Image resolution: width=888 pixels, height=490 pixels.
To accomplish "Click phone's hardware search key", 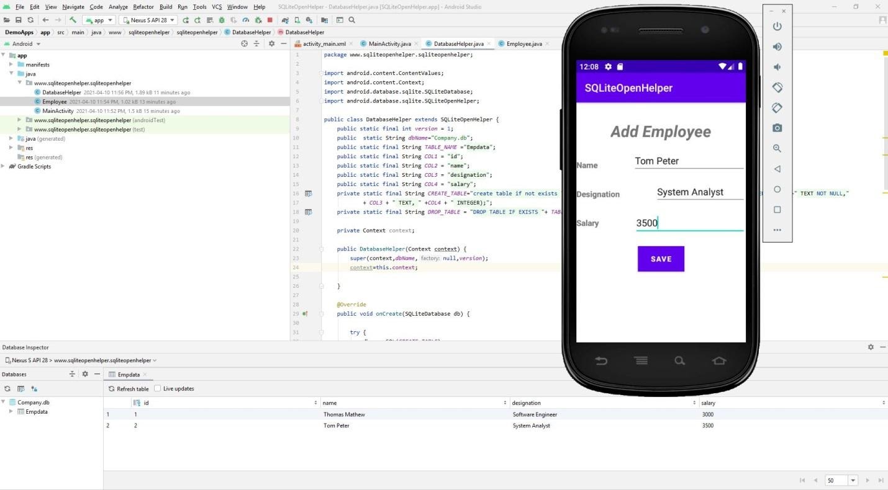I will (x=679, y=360).
